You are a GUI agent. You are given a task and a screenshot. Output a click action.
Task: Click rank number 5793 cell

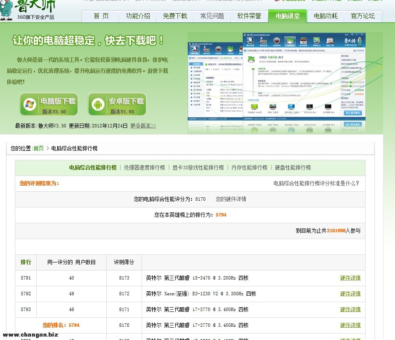[26, 309]
